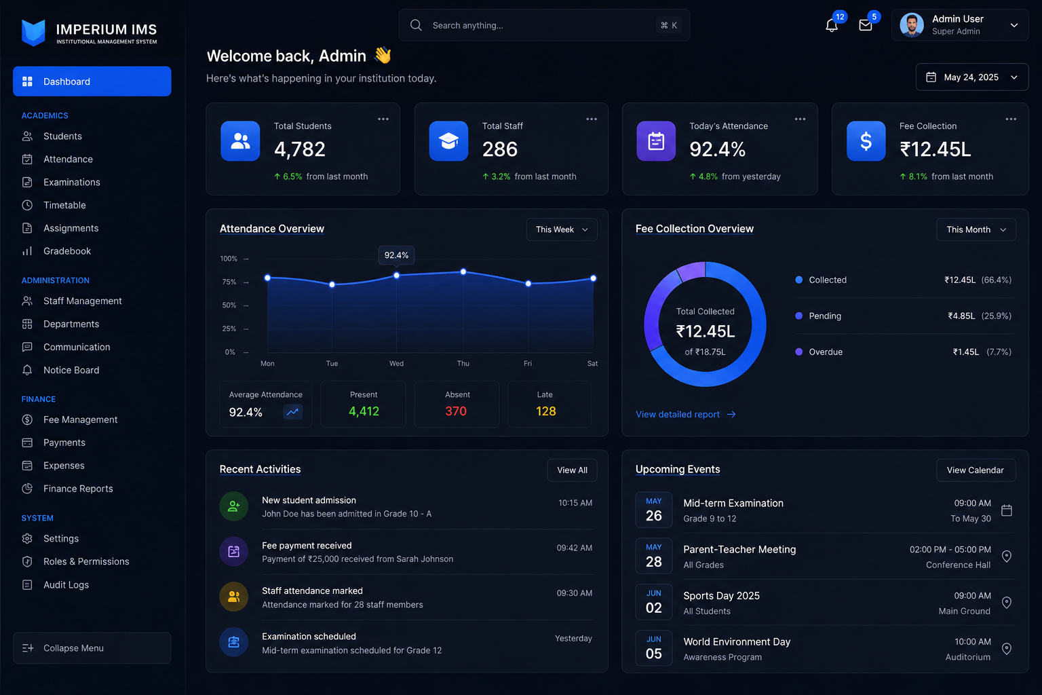Click the Collapse Menu arrow icon
This screenshot has height=695, width=1042.
click(x=28, y=648)
